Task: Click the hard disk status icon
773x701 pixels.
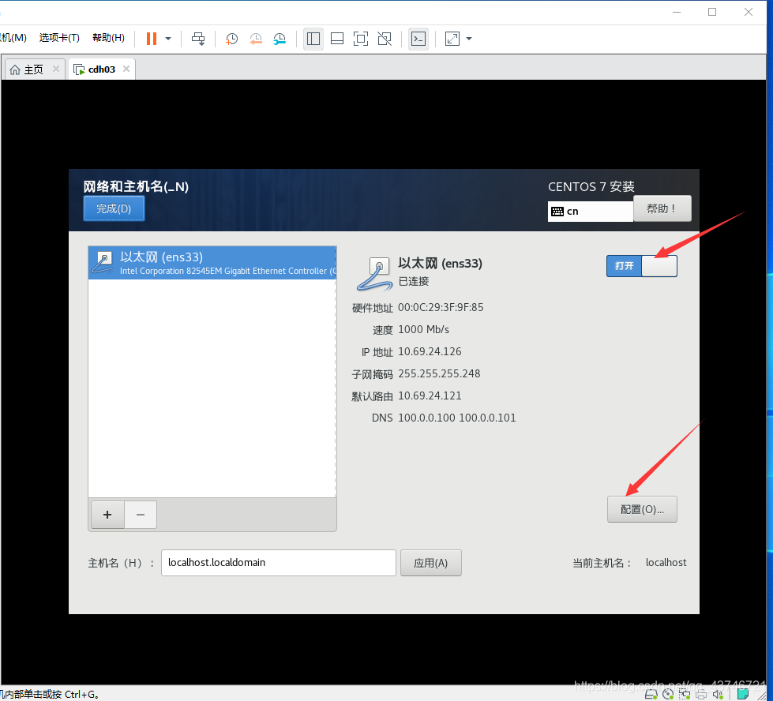Action: (651, 694)
